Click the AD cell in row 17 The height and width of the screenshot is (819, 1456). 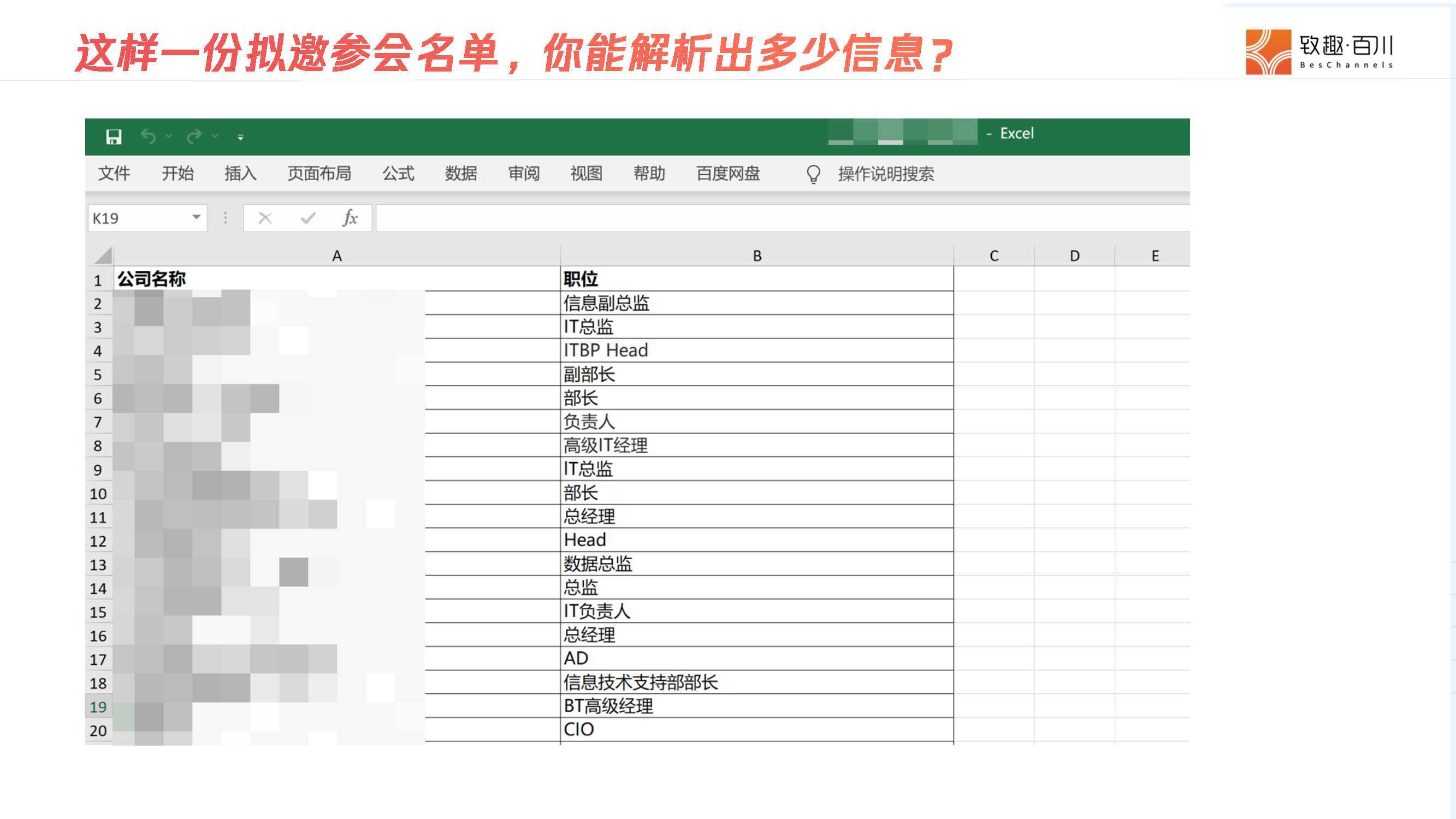pyautogui.click(x=757, y=658)
